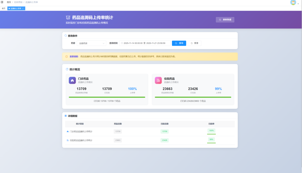This screenshot has height=173, width=302.
Task: Click the green 23426 tag in the table
Action: click(x=164, y=140)
